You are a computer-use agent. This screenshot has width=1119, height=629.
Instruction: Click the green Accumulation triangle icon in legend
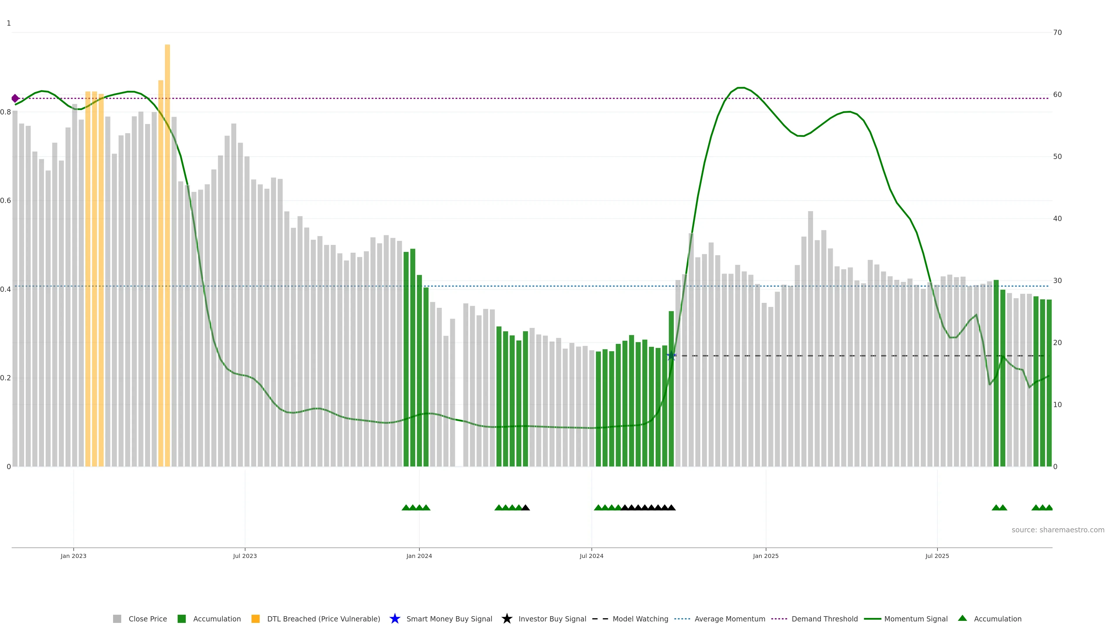coord(962,618)
